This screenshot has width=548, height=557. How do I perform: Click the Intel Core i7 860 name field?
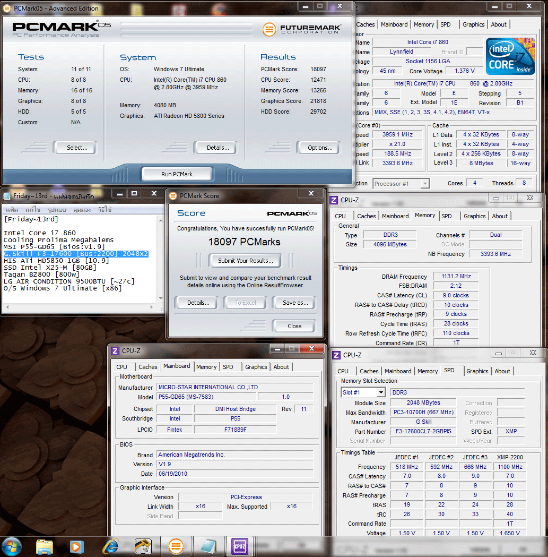428,42
